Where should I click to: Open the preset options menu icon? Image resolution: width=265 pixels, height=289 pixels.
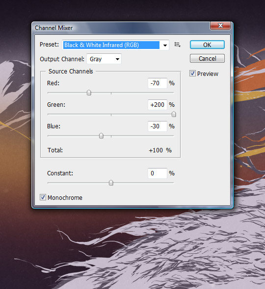coord(177,45)
